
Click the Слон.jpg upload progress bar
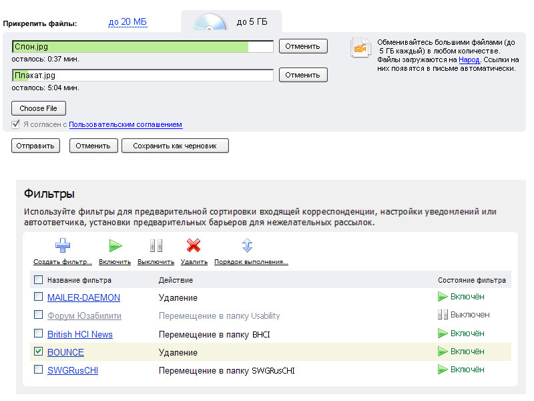(142, 47)
